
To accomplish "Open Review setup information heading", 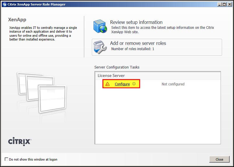I will coord(136,22).
